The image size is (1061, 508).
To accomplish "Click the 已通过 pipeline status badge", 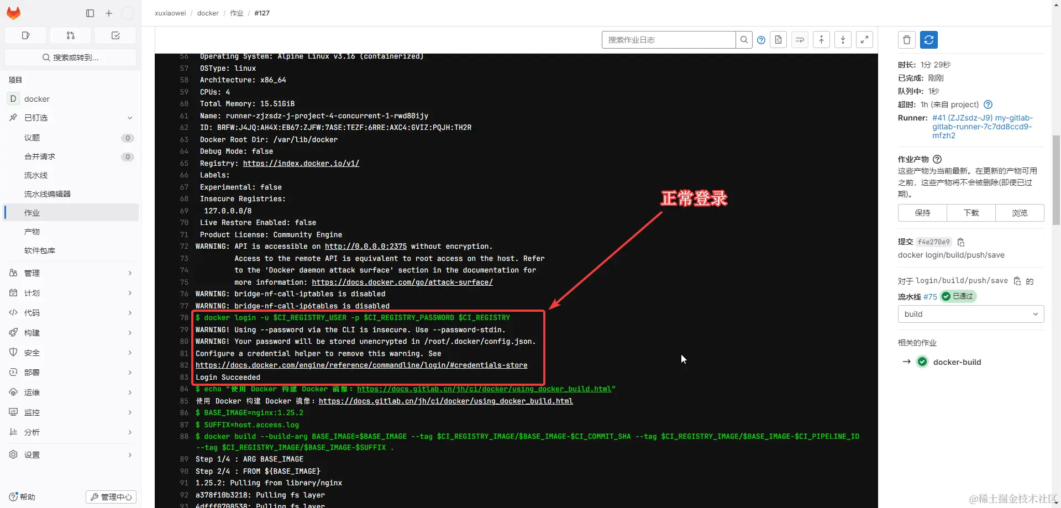I will click(x=959, y=296).
